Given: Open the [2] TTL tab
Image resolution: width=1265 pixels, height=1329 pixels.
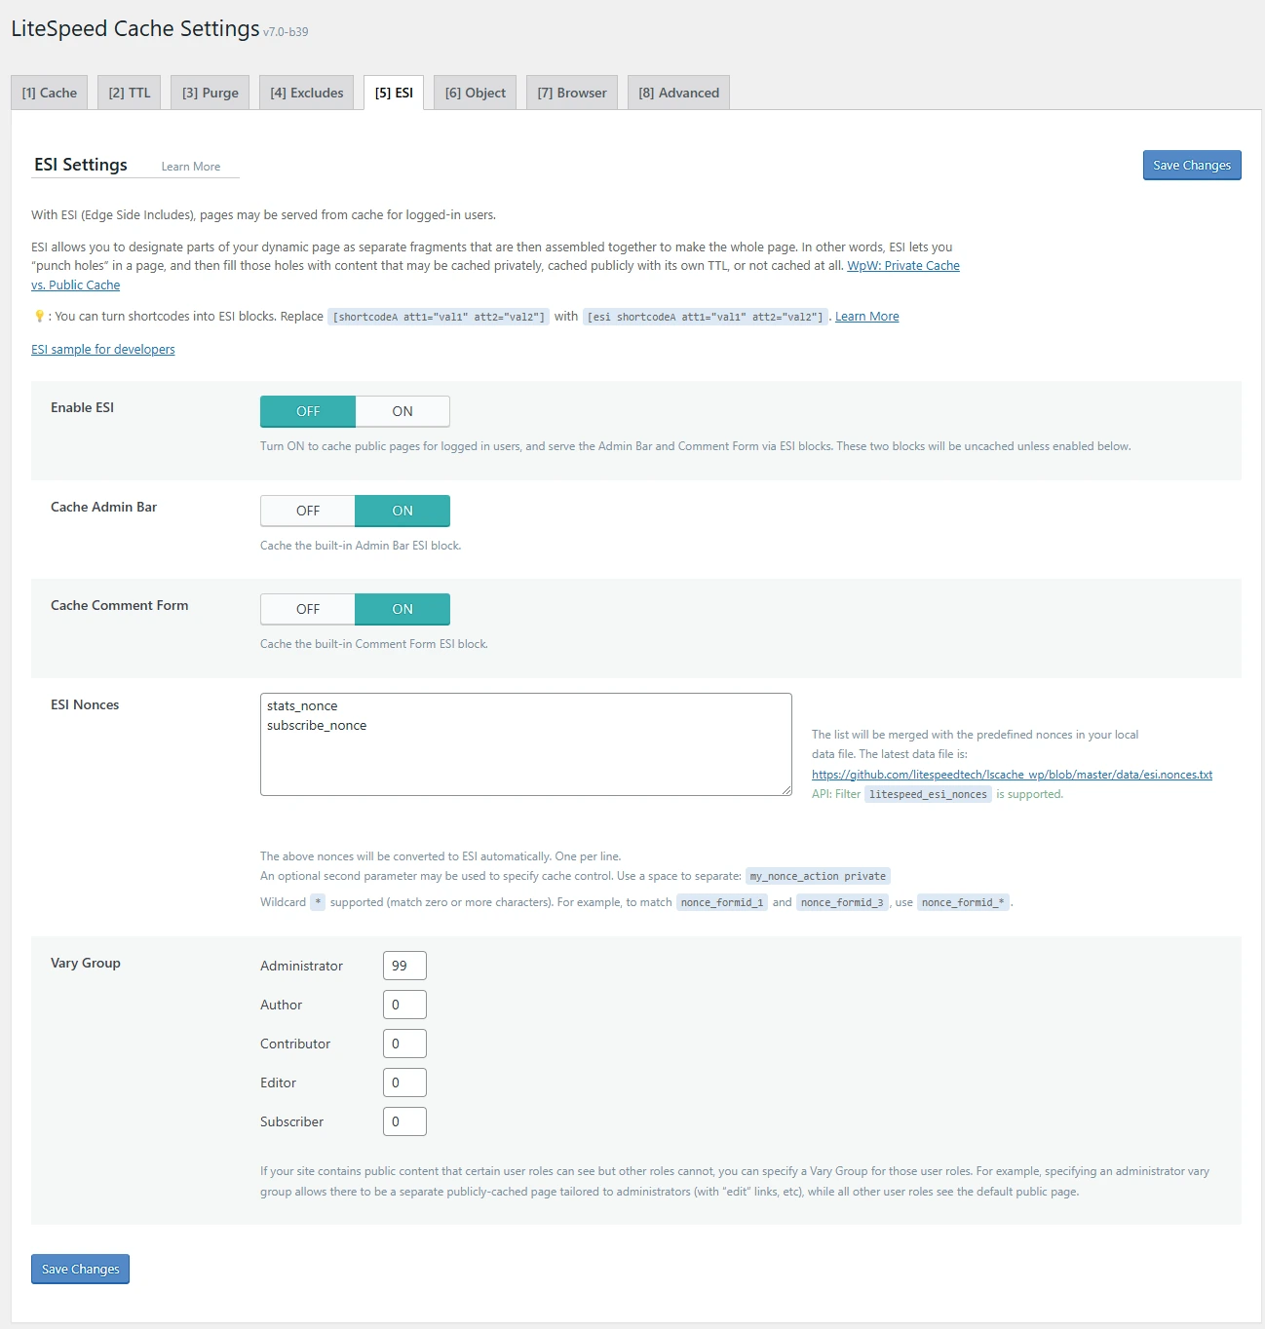Looking at the screenshot, I should click(x=130, y=93).
